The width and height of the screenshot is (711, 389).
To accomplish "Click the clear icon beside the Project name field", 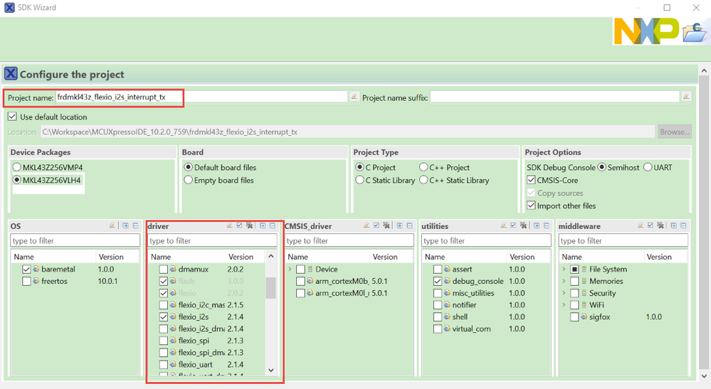I will coord(354,97).
